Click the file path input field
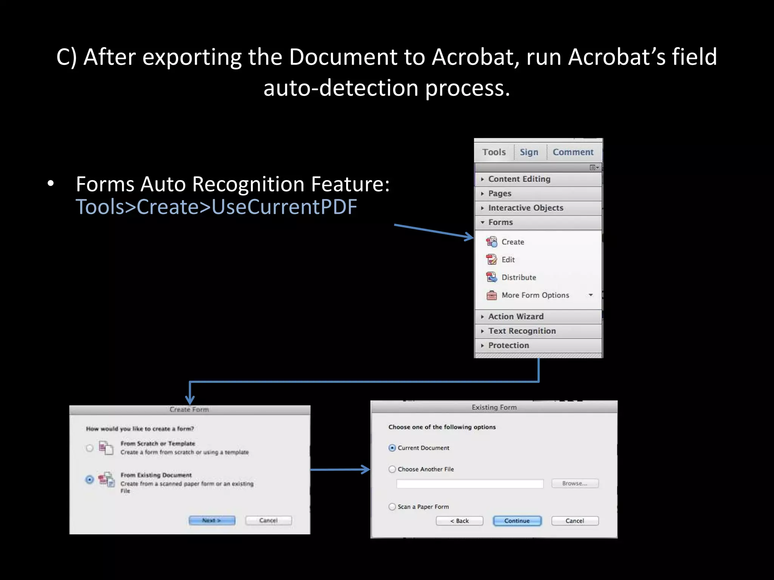Screen dimensions: 774x580 (x=469, y=484)
